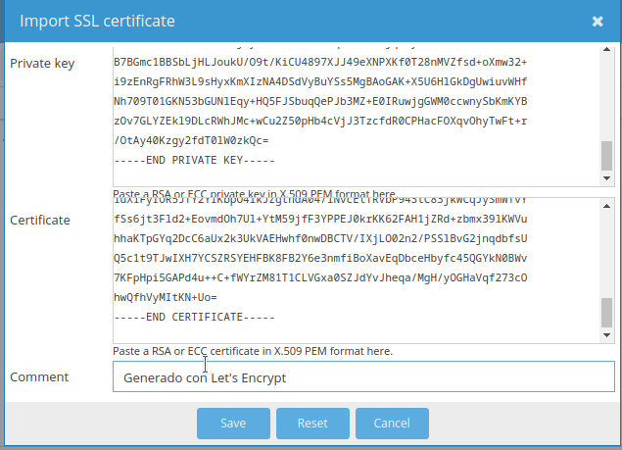Viewport: 622px width, 450px height.
Task: Click the Private key scrollbar thumb
Action: (x=606, y=156)
